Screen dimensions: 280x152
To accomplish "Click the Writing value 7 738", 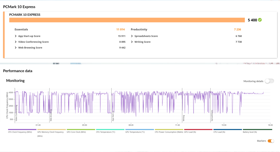I will pyautogui.click(x=238, y=42).
